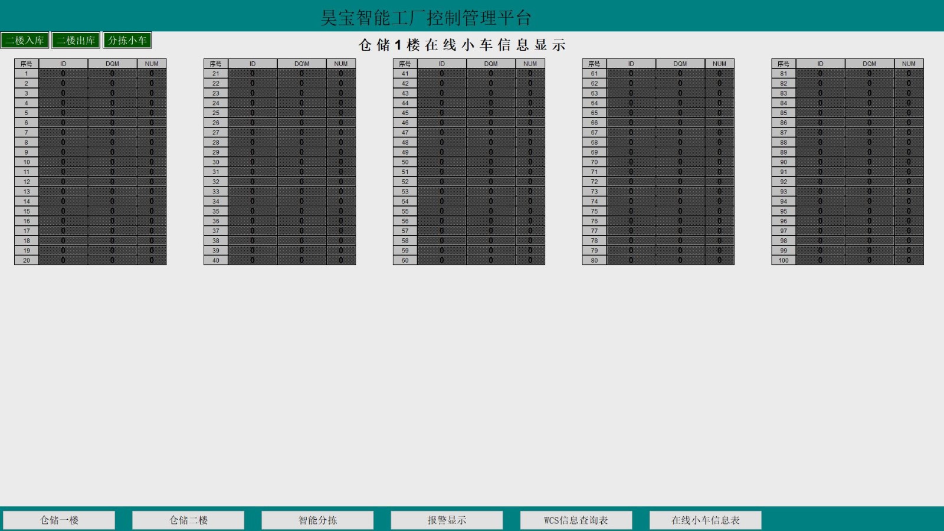The width and height of the screenshot is (944, 531).
Task: Click NUM cell of row 50
Action: [530, 162]
